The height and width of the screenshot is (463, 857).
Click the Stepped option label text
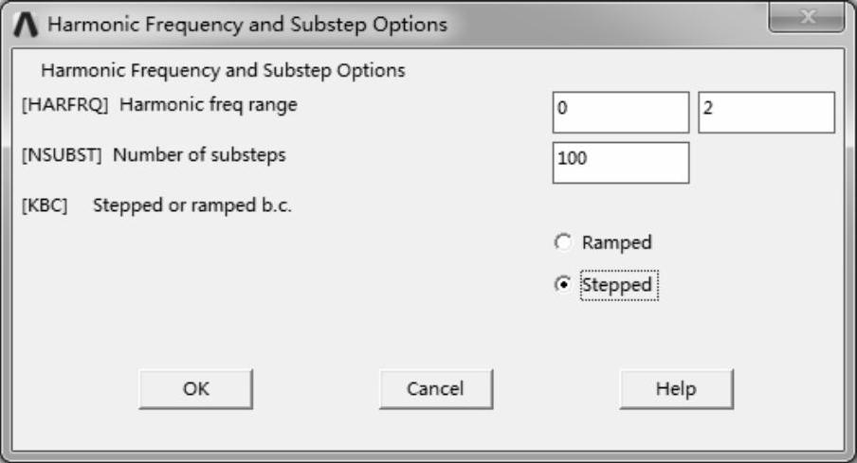617,285
